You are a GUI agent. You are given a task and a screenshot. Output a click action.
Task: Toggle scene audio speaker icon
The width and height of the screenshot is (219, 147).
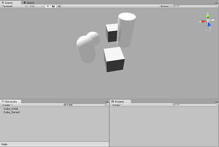(59, 6)
